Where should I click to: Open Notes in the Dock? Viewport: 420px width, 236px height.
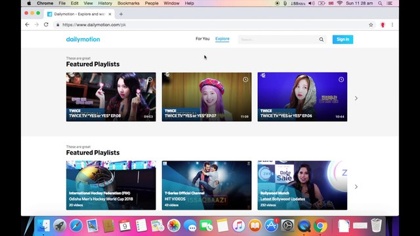222,226
